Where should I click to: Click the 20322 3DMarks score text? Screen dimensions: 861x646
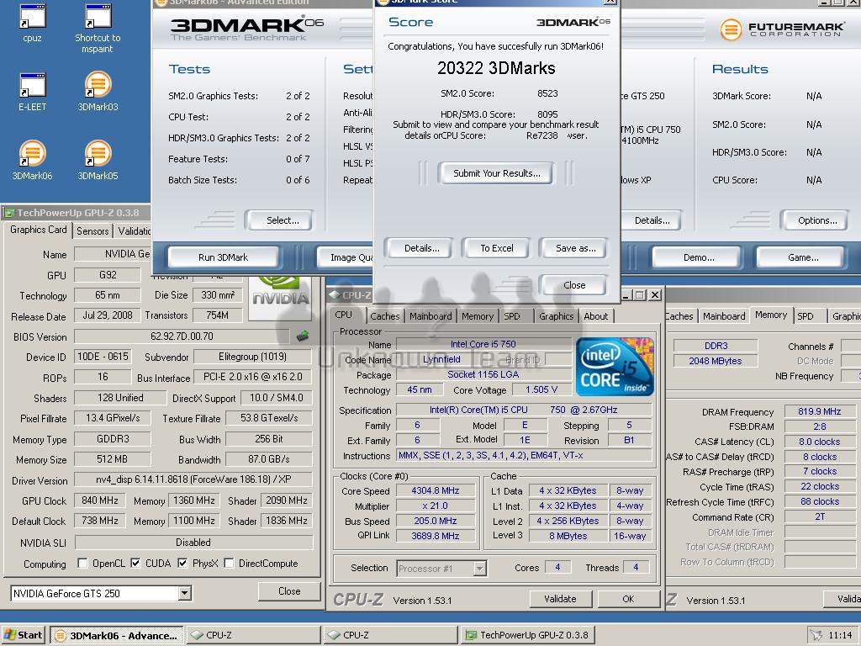coord(496,68)
